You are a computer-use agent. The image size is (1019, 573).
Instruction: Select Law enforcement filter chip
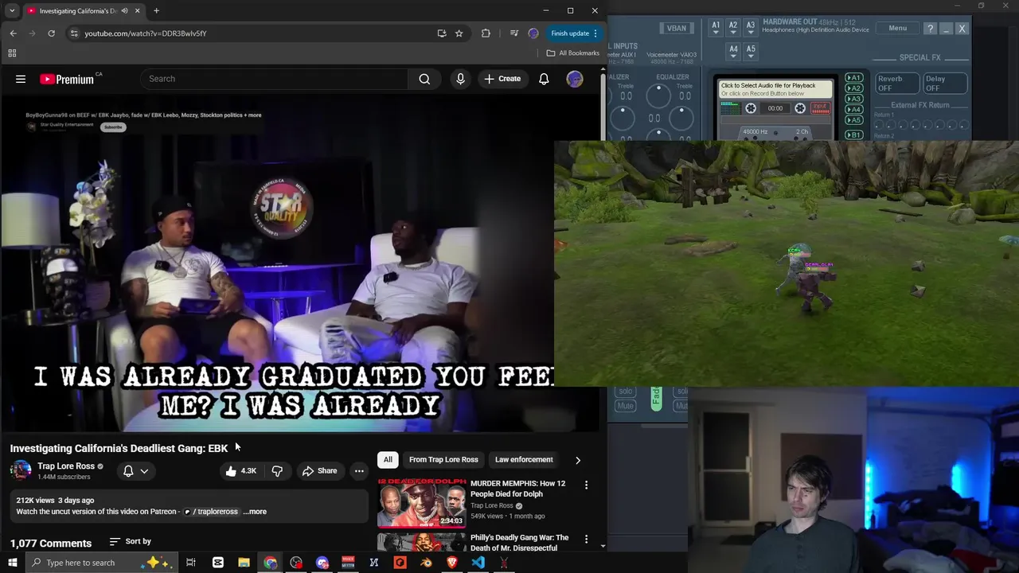coord(524,459)
